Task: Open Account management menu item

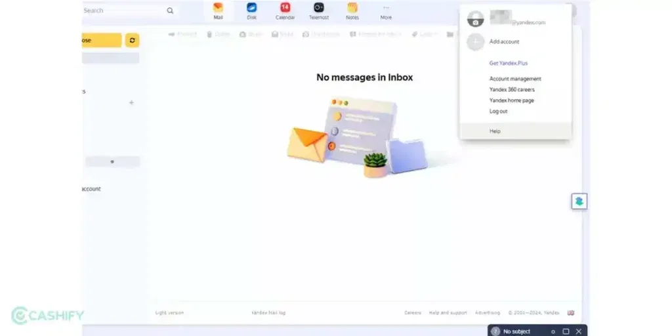Action: (515, 79)
